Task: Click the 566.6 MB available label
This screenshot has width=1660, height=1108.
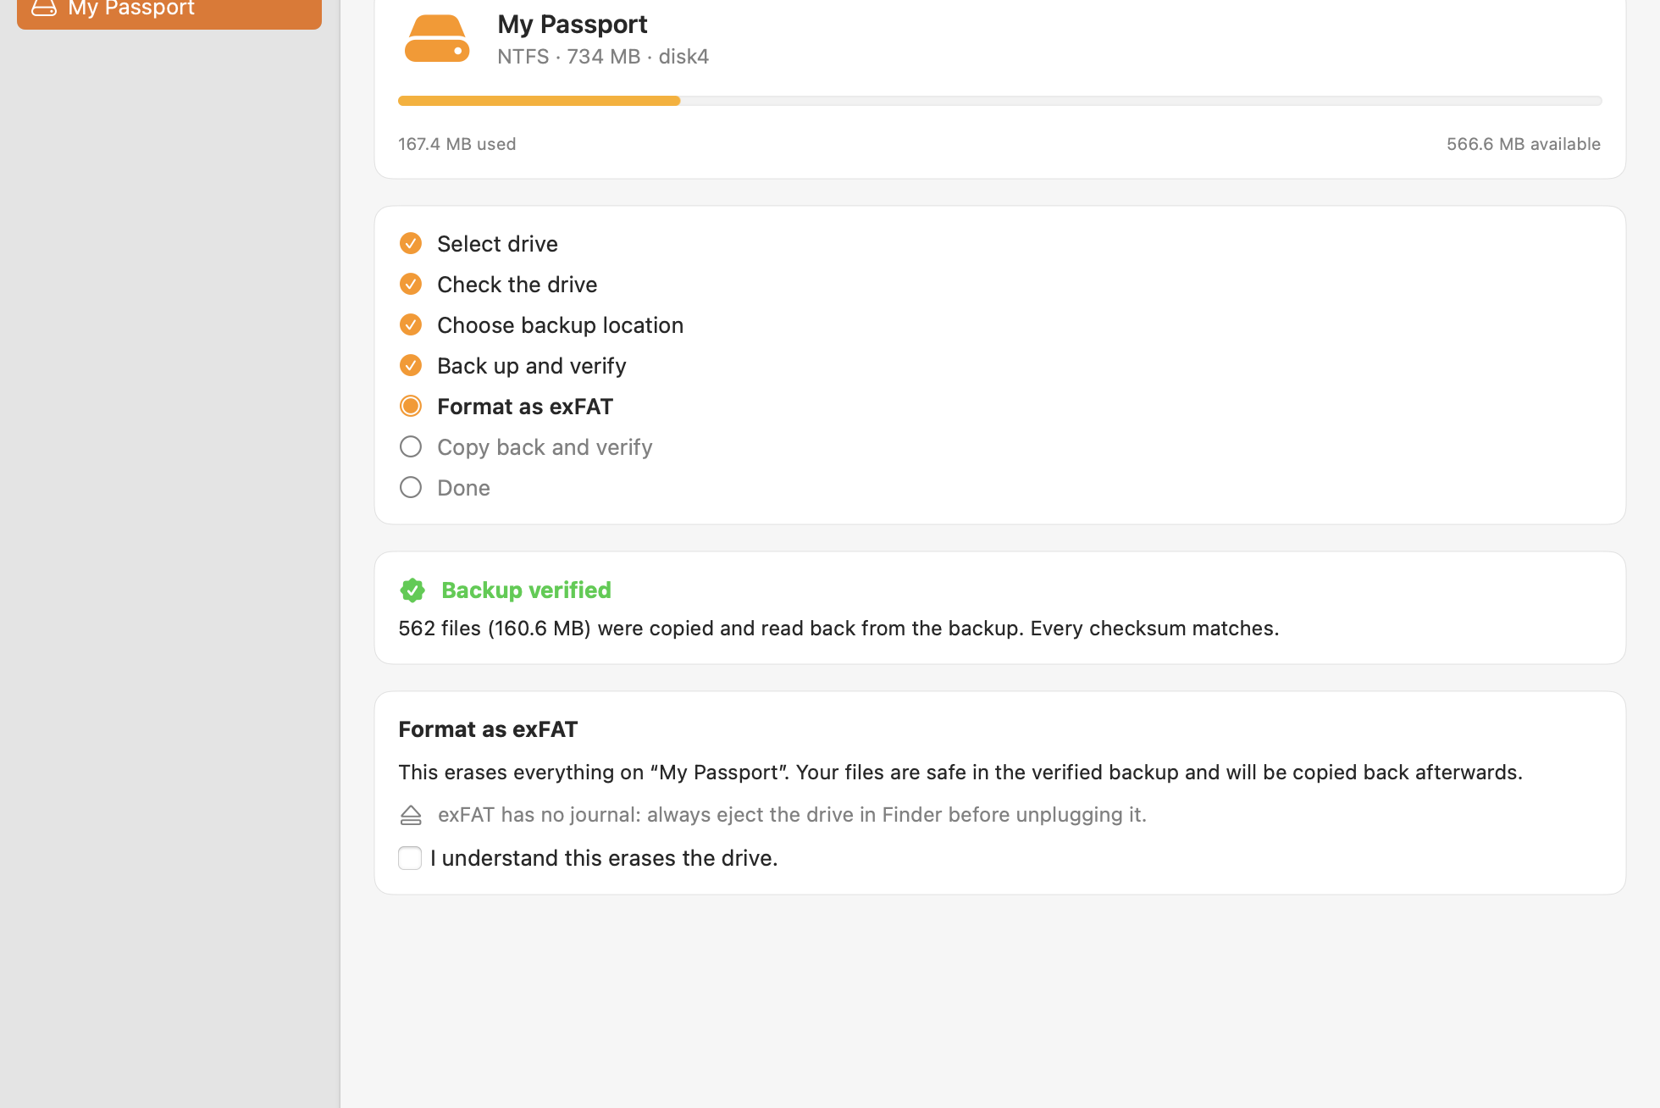Action: 1523,144
